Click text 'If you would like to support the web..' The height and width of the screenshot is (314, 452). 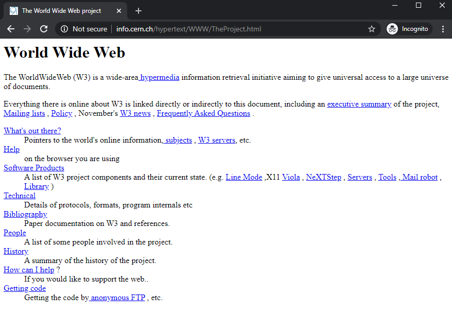[x=86, y=279]
